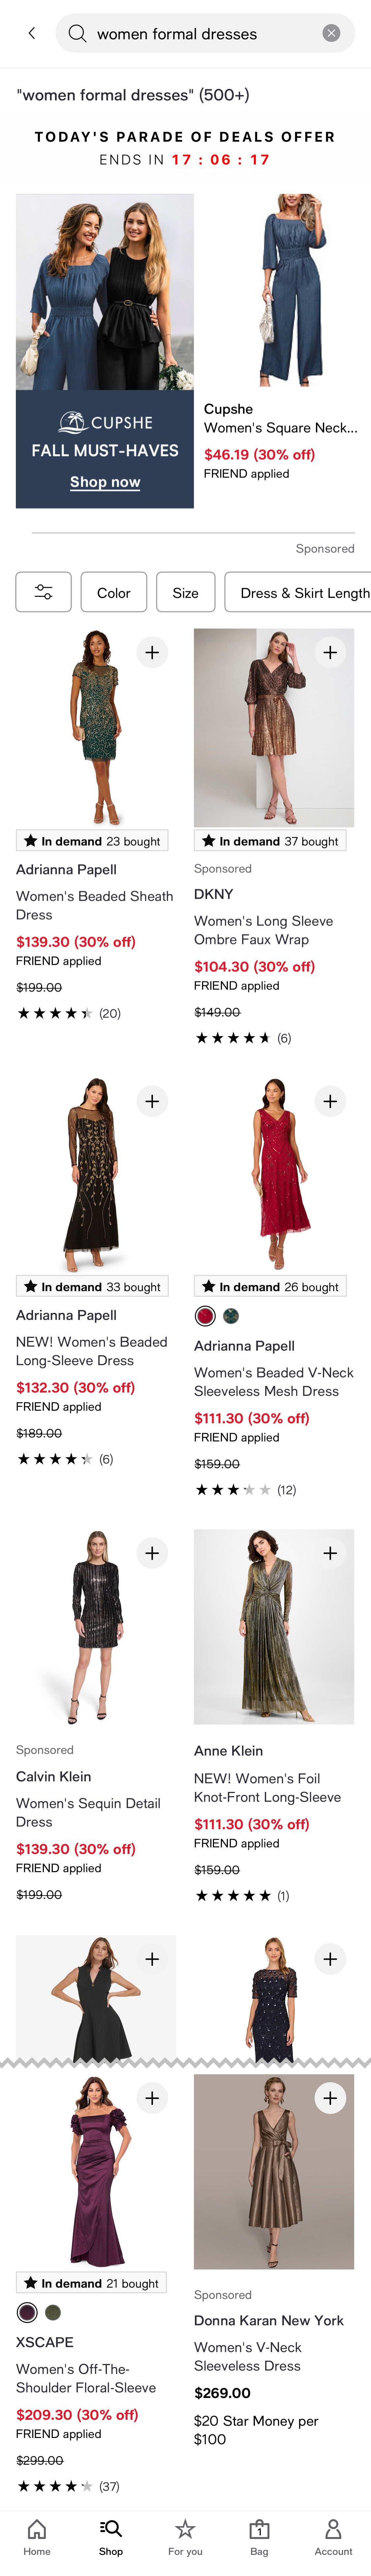Open the filter options icon
This screenshot has height=2576, width=371.
point(44,592)
